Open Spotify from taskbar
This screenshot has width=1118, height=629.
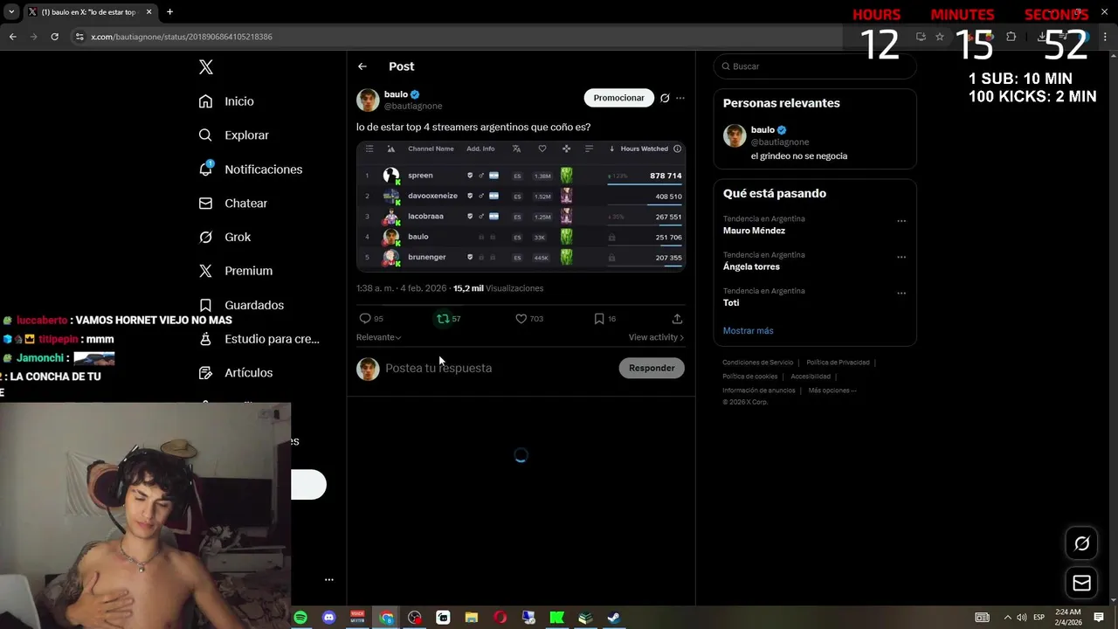(300, 618)
